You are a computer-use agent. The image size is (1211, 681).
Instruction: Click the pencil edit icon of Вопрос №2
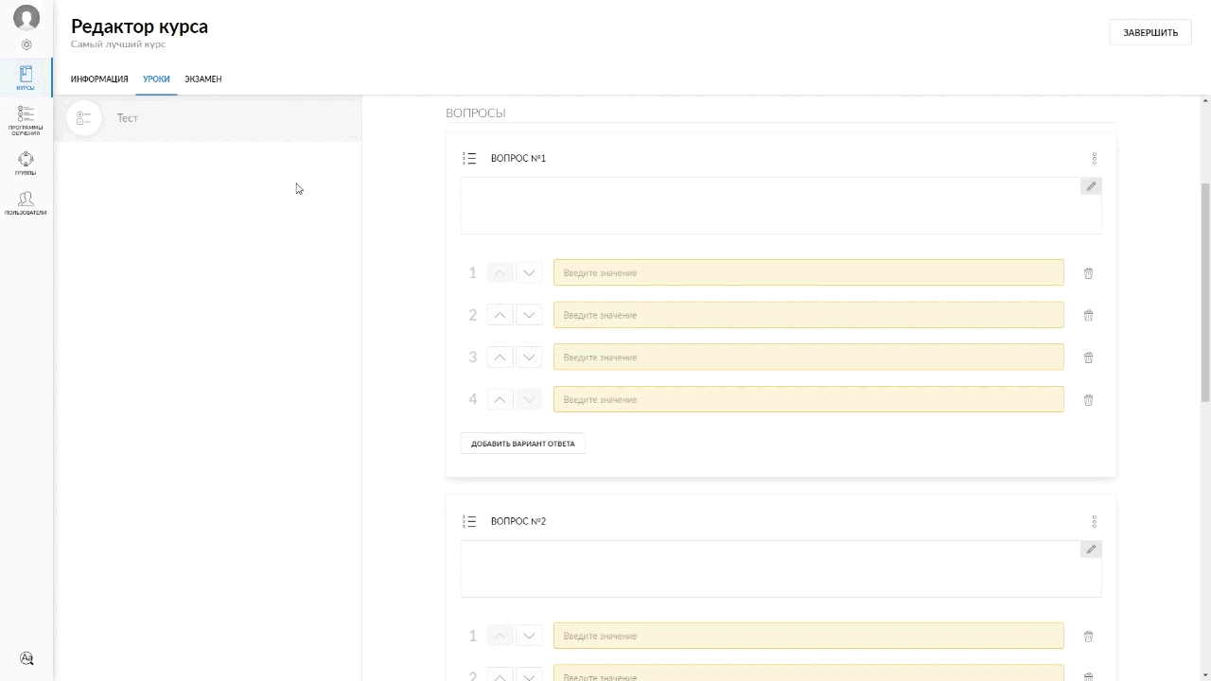click(x=1091, y=550)
